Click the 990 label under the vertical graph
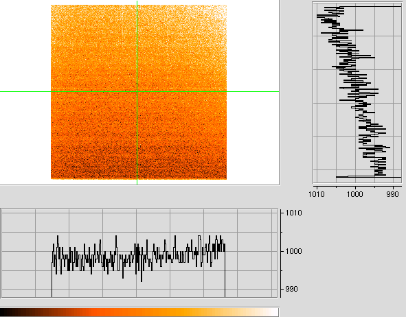Screen dimensions: 406x317 click(x=392, y=194)
